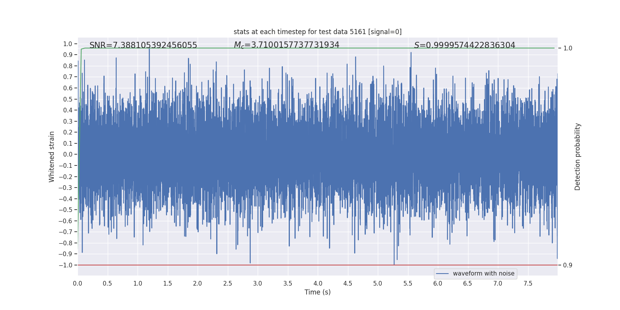Viewport: 620px width, 310px height.
Task: Click the 3.5 tick on the time axis
Action: click(x=288, y=283)
